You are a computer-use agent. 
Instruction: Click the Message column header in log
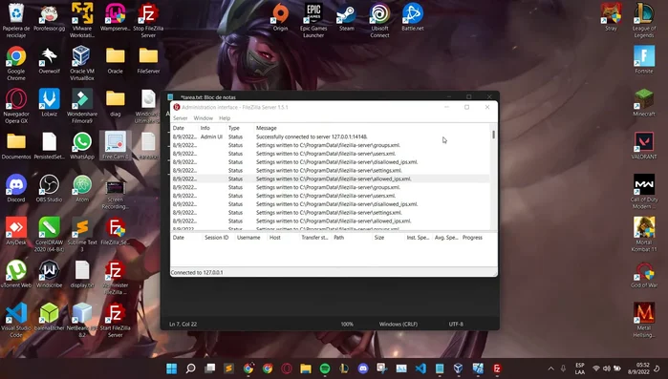tap(267, 128)
